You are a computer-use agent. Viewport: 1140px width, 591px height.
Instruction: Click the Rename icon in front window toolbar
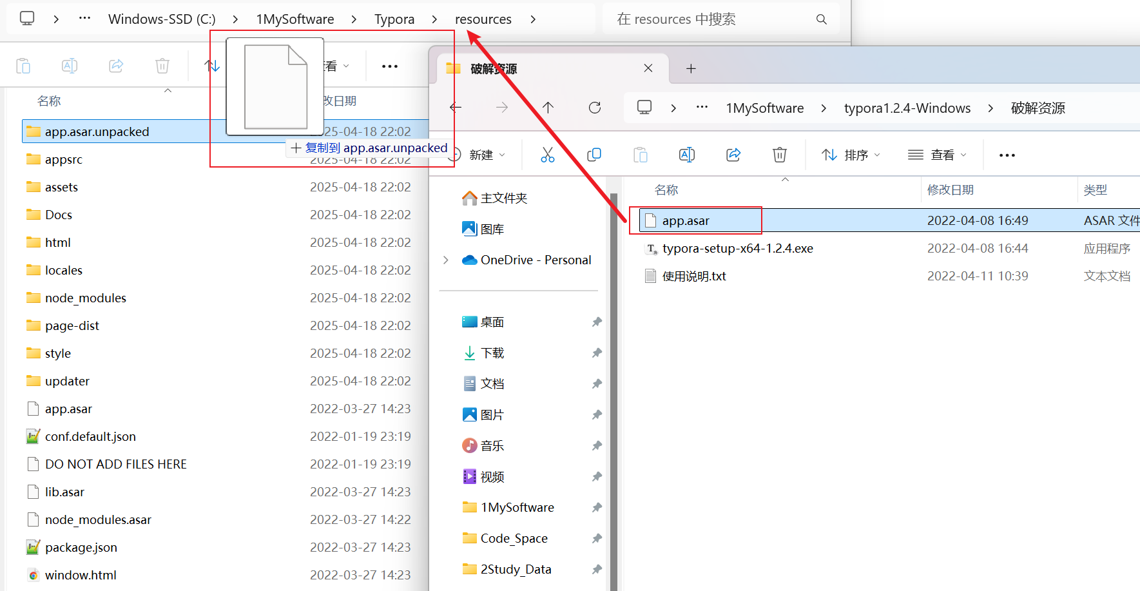687,155
